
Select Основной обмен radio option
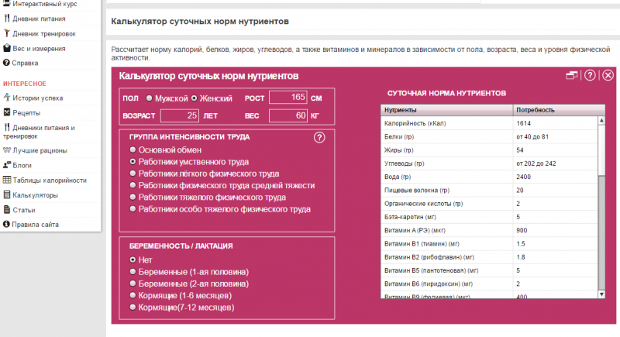click(133, 150)
